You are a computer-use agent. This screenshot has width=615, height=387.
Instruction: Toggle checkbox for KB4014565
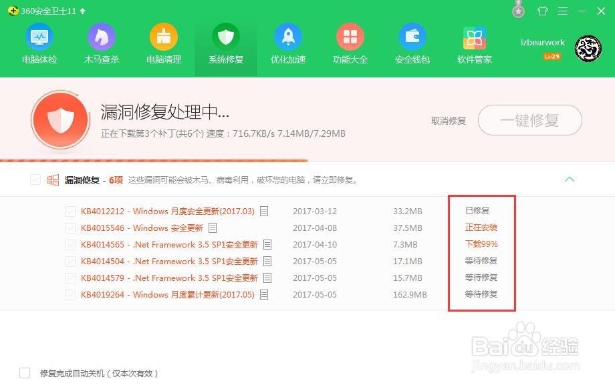point(70,245)
